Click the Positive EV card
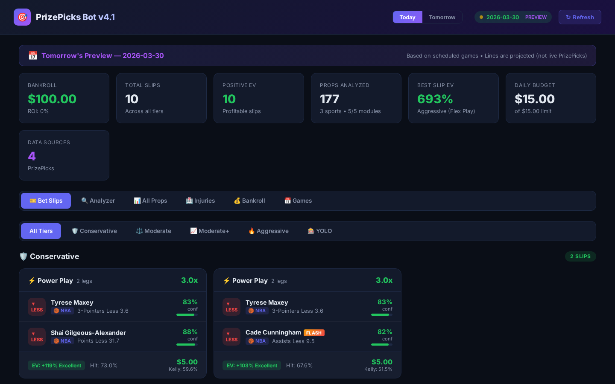Screen dimensions: 615x384 [x=259, y=98]
